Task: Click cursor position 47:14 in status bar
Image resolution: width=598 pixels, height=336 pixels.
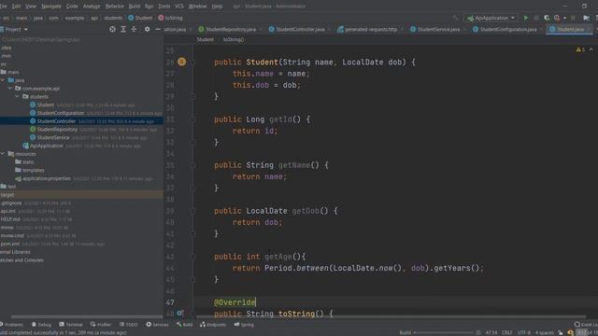Action: [x=491, y=332]
